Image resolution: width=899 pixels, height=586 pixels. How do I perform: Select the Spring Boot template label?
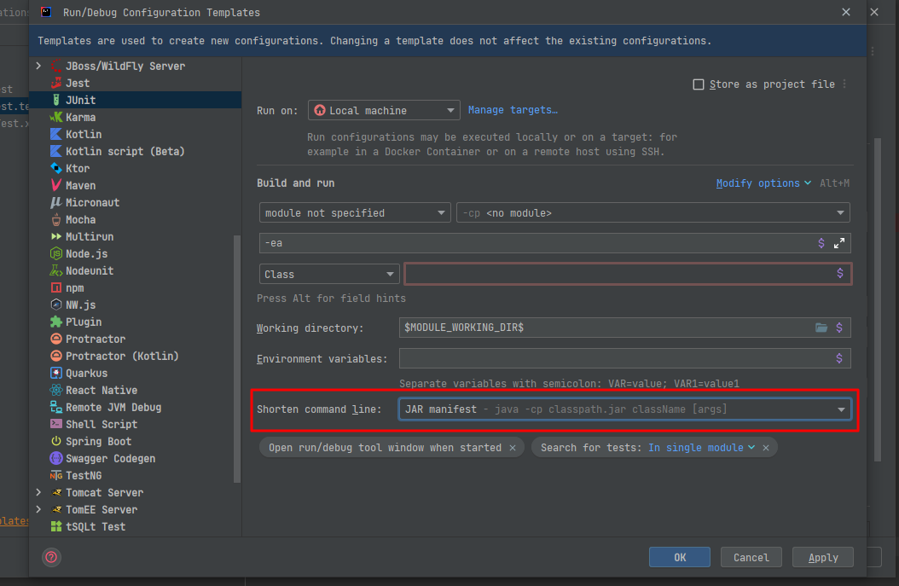click(x=99, y=442)
